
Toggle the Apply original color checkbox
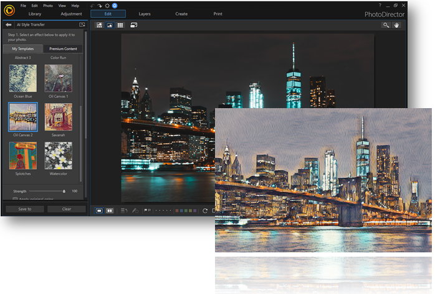pyautogui.click(x=16, y=199)
